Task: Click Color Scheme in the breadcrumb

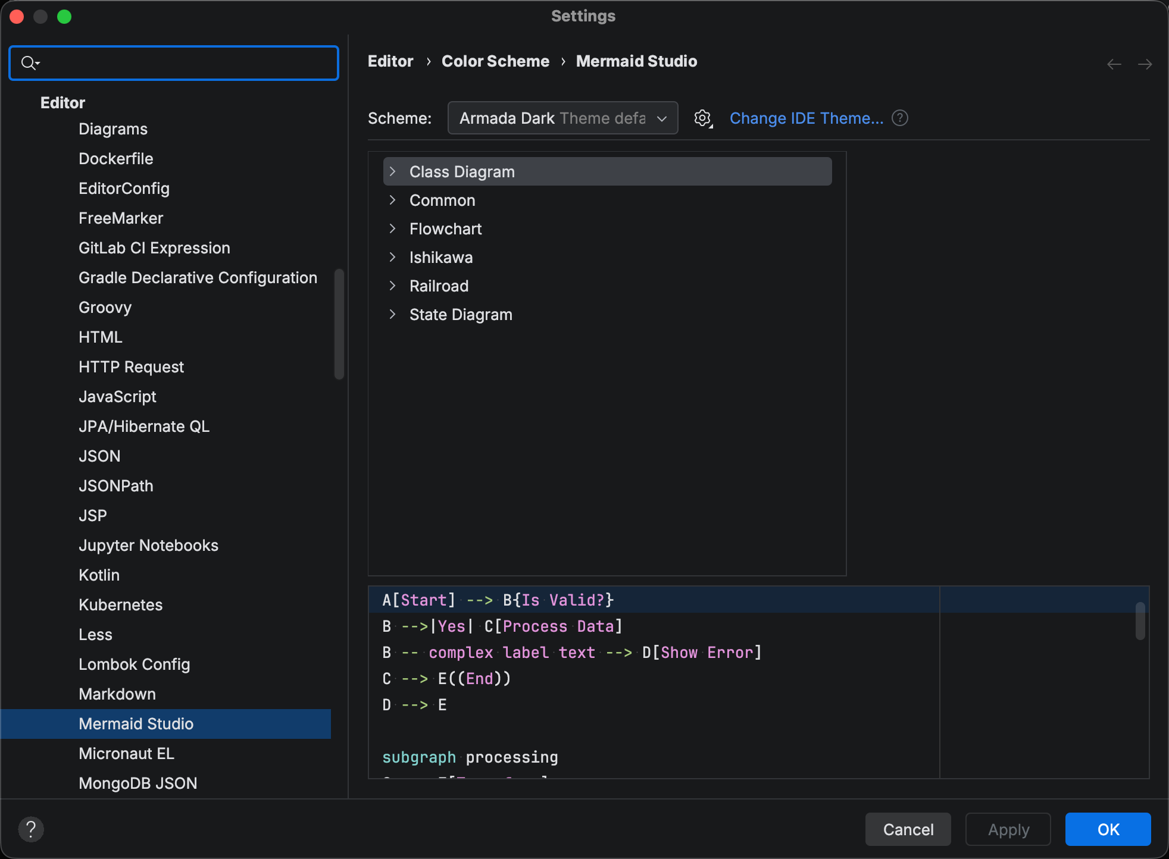Action: tap(495, 61)
